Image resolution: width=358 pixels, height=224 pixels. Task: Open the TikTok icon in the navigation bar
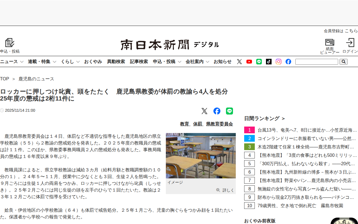click(x=269, y=62)
